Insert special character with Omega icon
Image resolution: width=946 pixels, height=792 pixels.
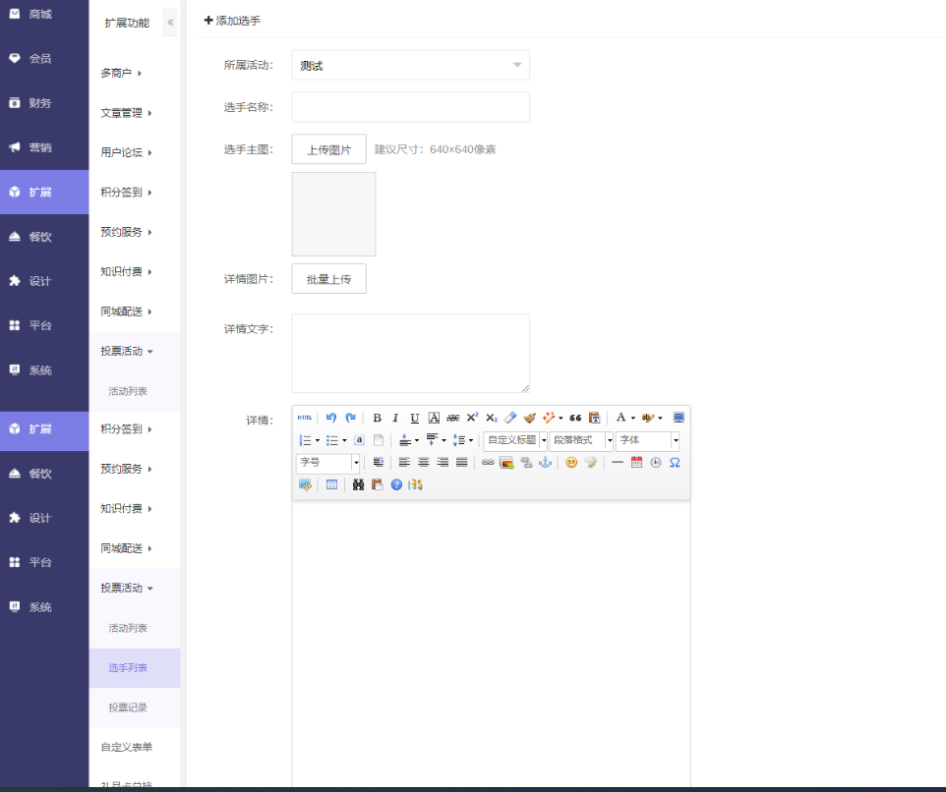(x=675, y=463)
